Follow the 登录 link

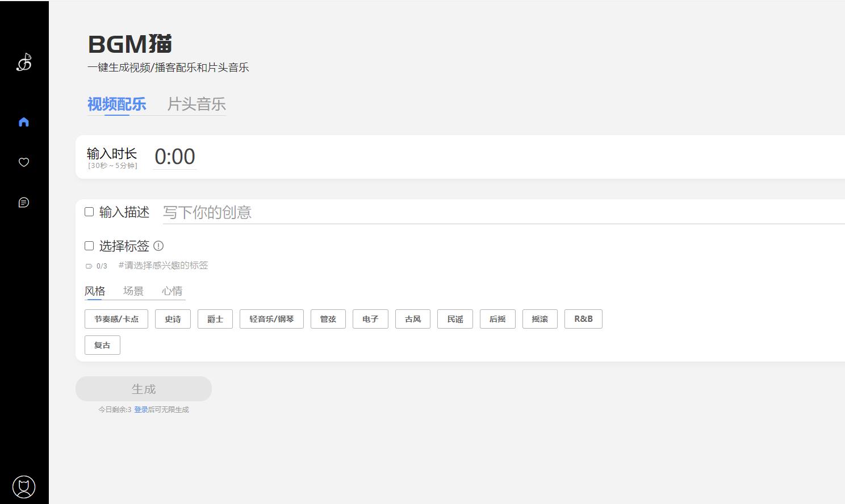141,410
